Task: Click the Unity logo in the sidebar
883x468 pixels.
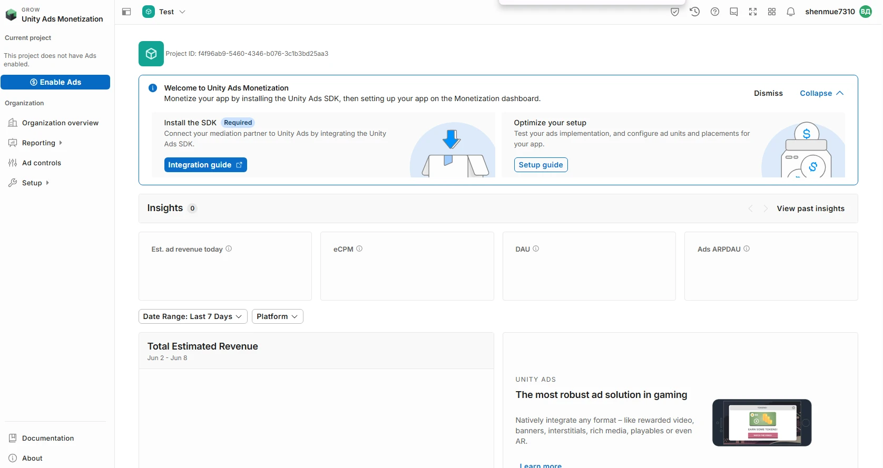Action: click(x=11, y=15)
